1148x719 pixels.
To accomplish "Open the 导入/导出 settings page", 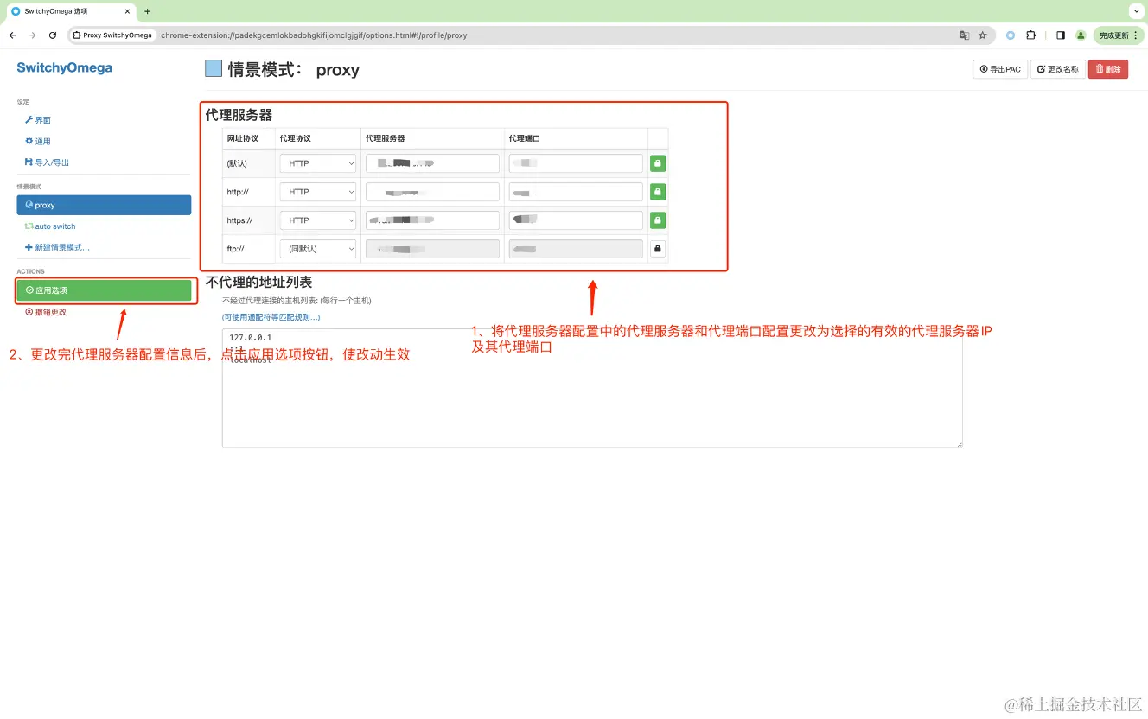I will pos(47,162).
